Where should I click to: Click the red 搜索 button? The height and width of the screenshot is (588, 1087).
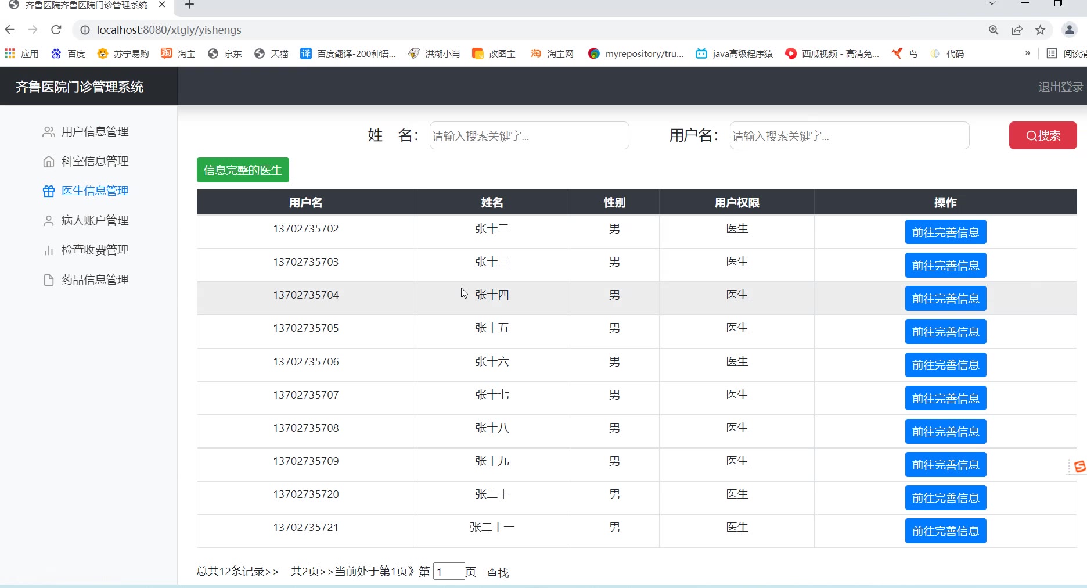(x=1043, y=135)
